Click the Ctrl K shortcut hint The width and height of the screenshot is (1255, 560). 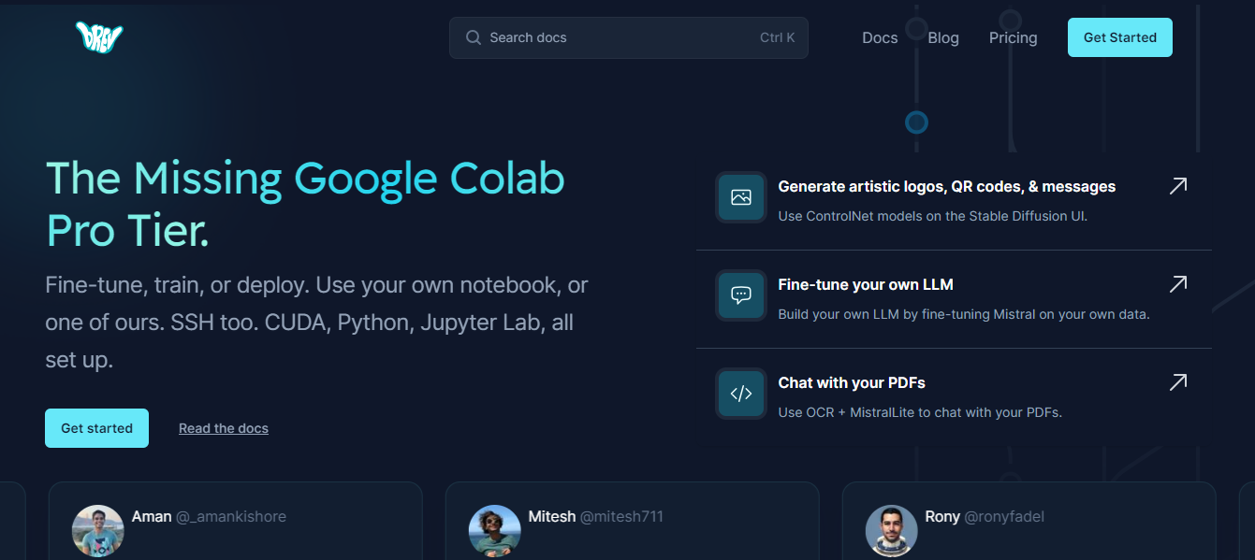tap(777, 37)
